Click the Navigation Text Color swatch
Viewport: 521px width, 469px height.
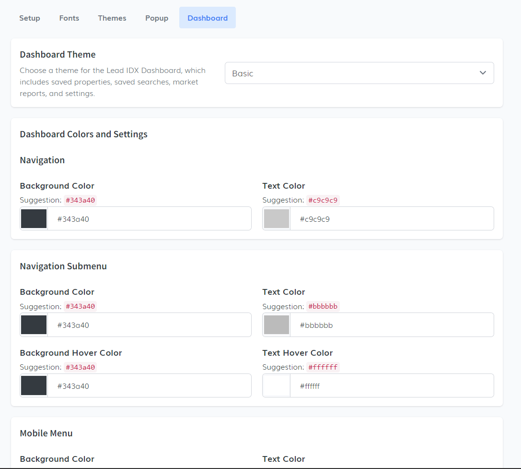(x=277, y=219)
